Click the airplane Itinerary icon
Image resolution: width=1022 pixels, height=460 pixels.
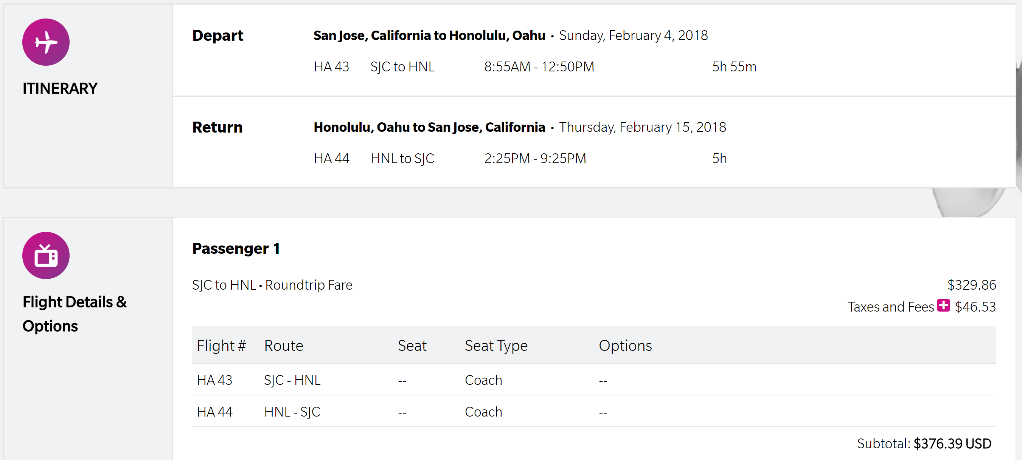click(46, 42)
